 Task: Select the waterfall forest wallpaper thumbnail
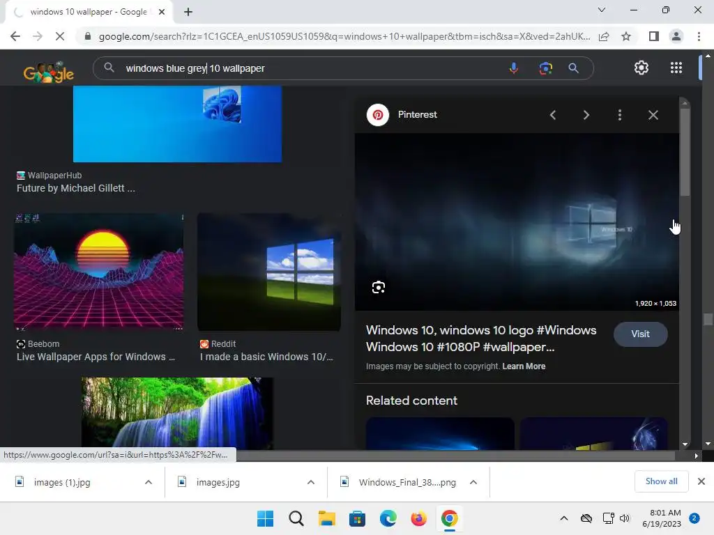(177, 413)
